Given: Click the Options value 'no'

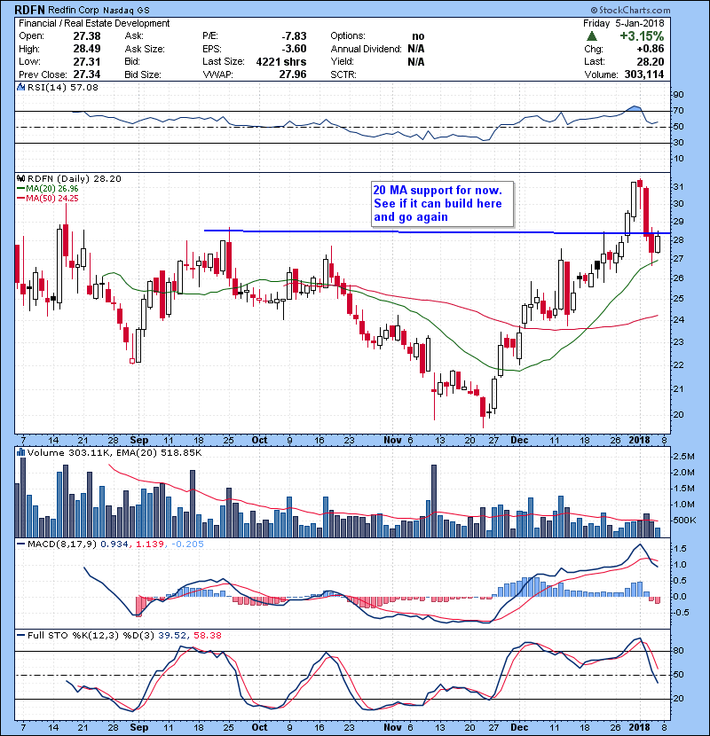Looking at the screenshot, I should [418, 36].
